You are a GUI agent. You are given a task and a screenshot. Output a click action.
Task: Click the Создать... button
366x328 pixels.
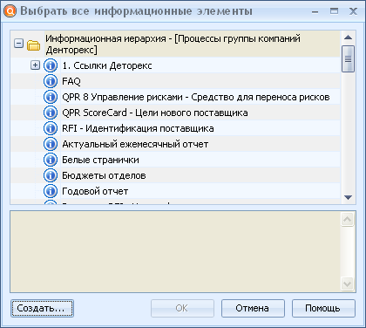43,308
